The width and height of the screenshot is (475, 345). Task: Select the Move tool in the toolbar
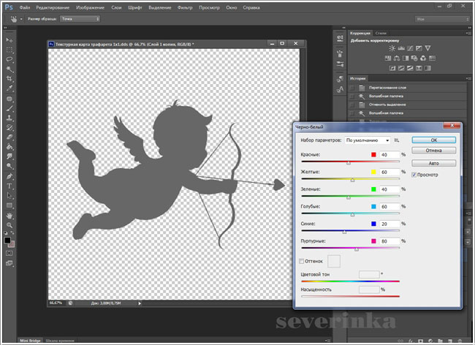click(9, 39)
